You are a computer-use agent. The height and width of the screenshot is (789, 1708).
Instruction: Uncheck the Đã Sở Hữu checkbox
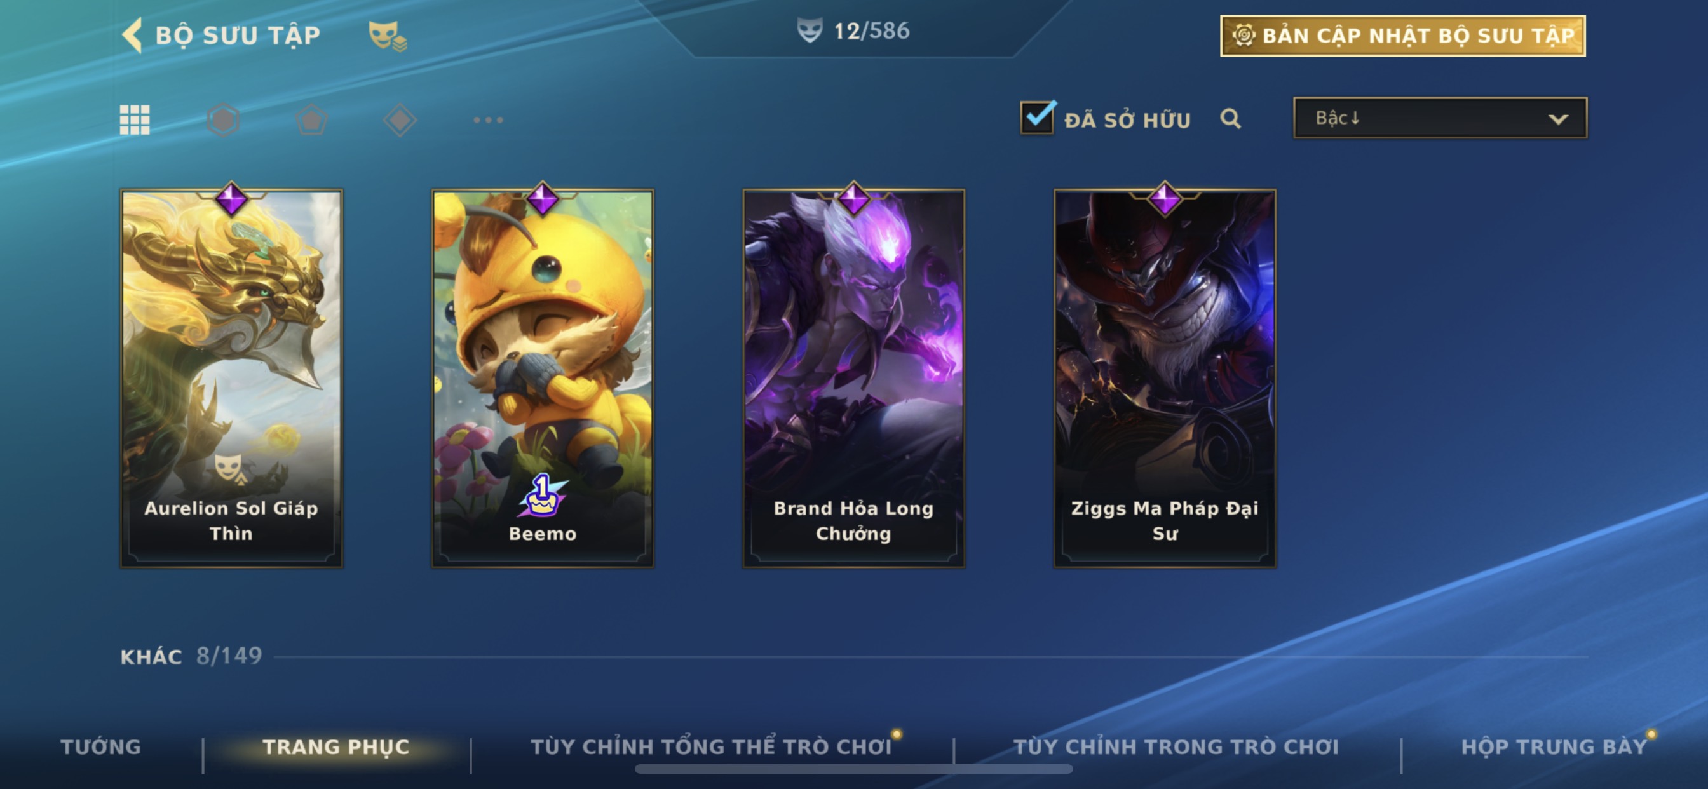pyautogui.click(x=1037, y=118)
